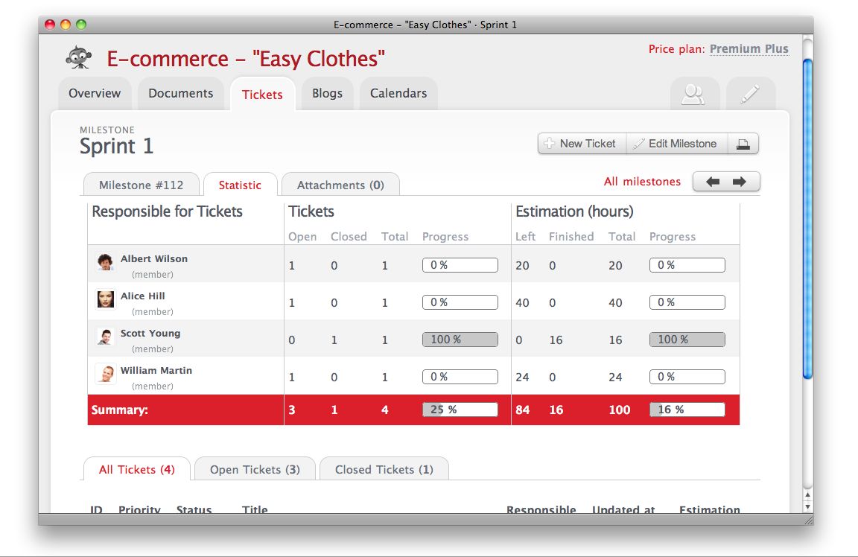Image resolution: width=858 pixels, height=557 pixels.
Task: Go to previous milestone left arrow
Action: [x=713, y=182]
